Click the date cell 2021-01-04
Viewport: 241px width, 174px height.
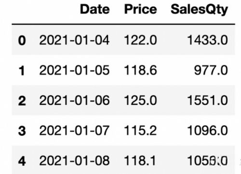click(x=74, y=40)
